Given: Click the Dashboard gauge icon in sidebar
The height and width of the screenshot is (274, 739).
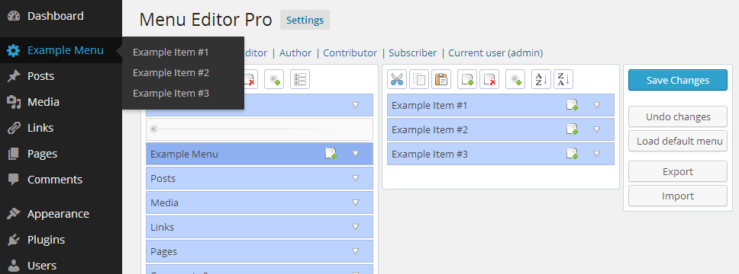Looking at the screenshot, I should point(15,16).
